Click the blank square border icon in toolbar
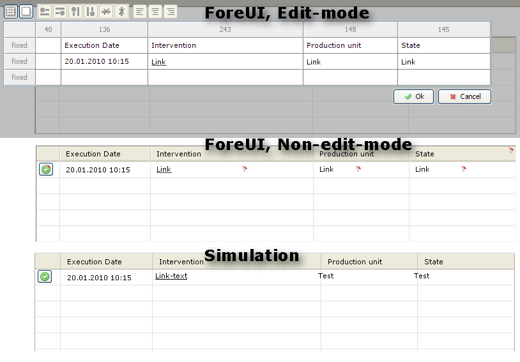 [x=26, y=11]
